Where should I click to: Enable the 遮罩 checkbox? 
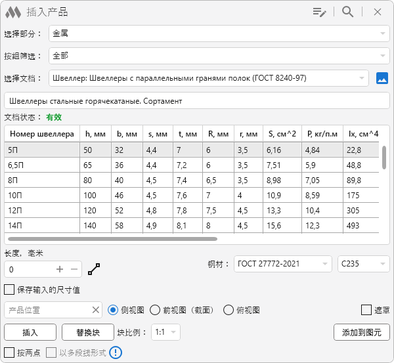coord(366,310)
